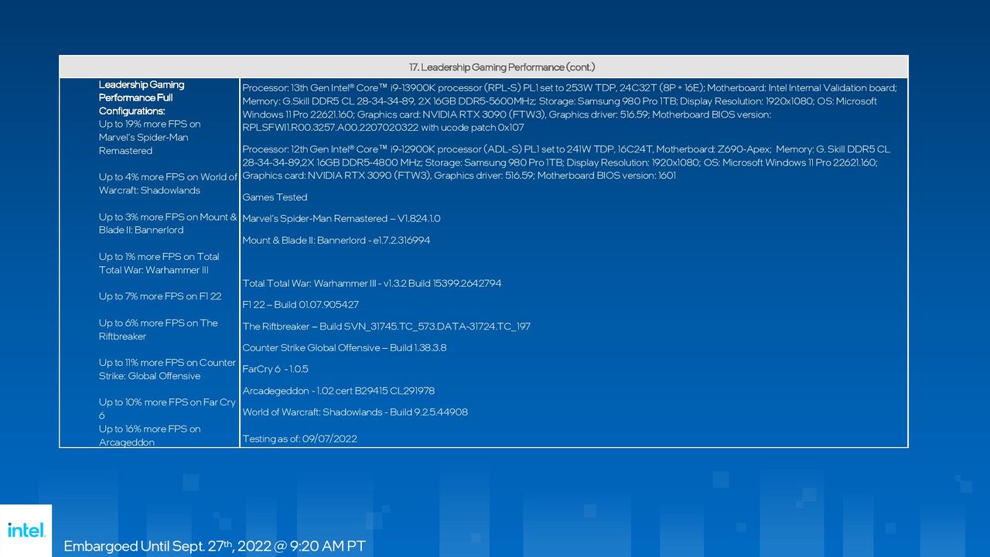Select the 13th Gen i9-13900K processor paragraph
The height and width of the screenshot is (557, 990).
(570, 108)
